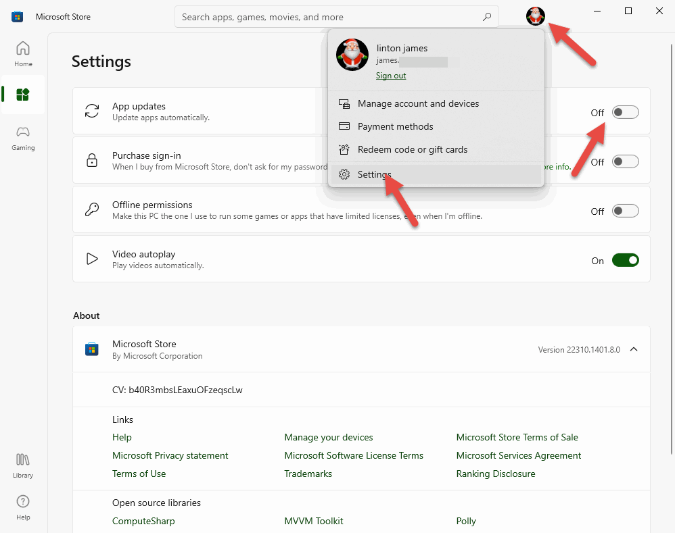Click the linton james name text
675x533 pixels.
pos(402,48)
